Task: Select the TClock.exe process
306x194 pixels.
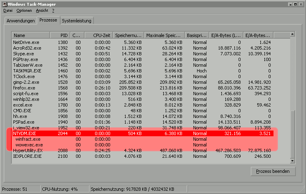Action: coord(143,76)
